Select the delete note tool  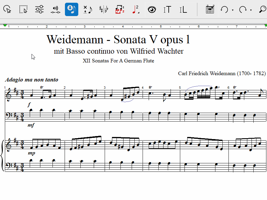point(88,9)
